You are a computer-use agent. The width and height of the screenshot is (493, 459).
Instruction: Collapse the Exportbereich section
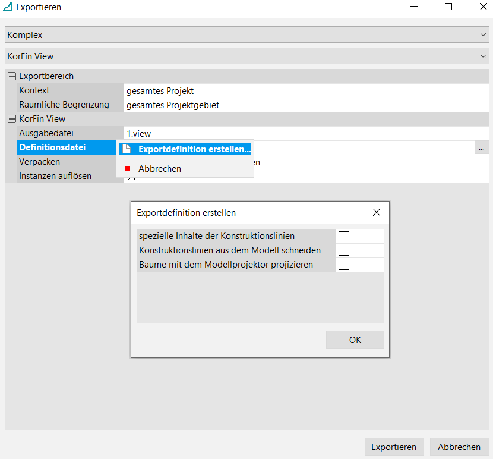click(11, 77)
